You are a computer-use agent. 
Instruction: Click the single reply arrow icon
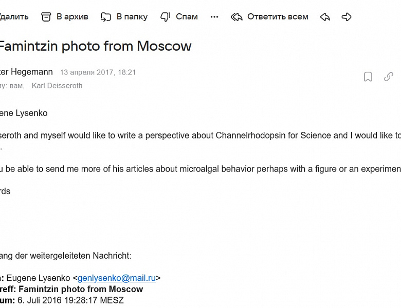[x=325, y=17]
